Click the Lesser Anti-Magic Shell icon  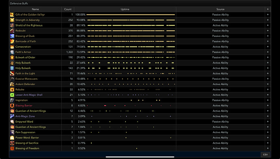12,95
